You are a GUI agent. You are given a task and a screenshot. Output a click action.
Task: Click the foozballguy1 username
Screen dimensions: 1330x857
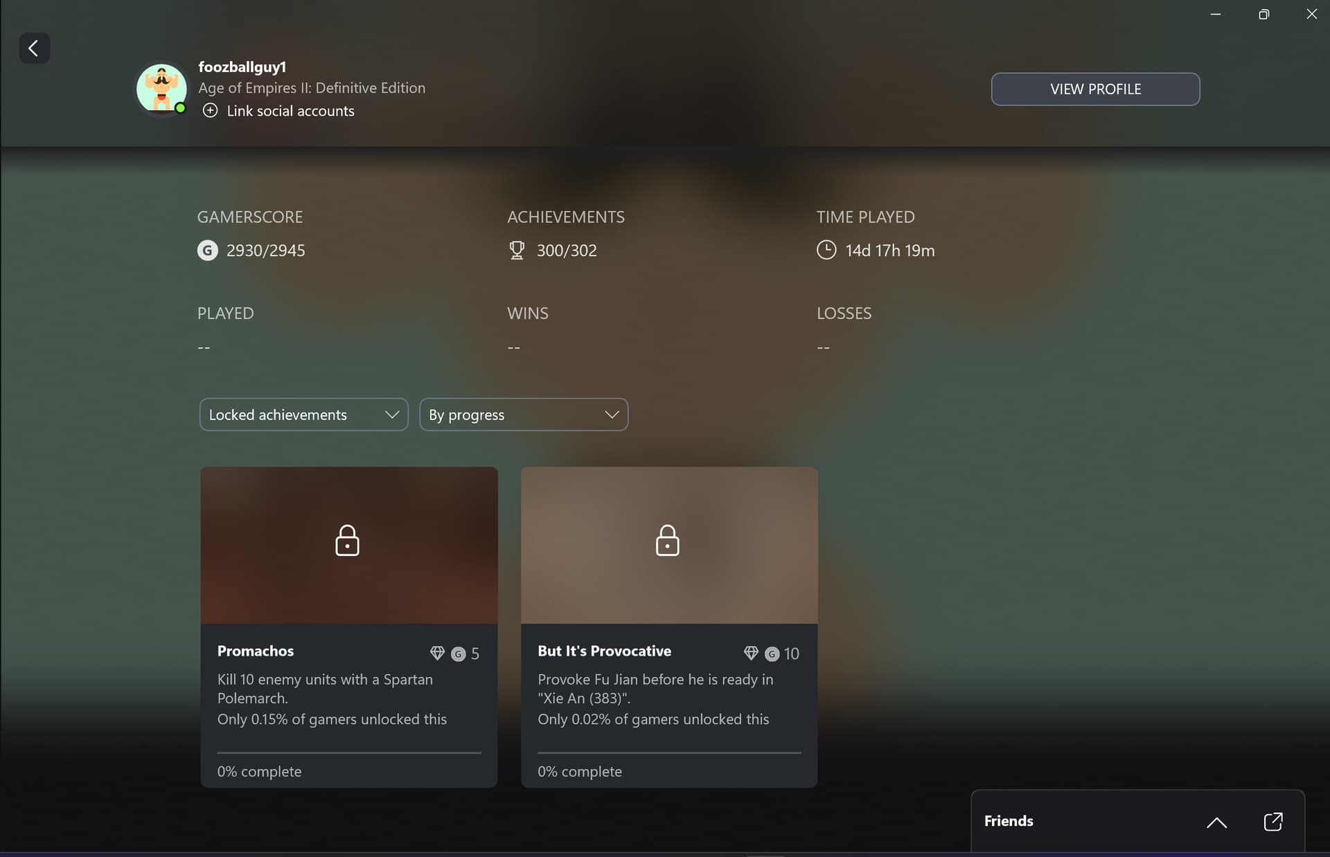coord(242,67)
